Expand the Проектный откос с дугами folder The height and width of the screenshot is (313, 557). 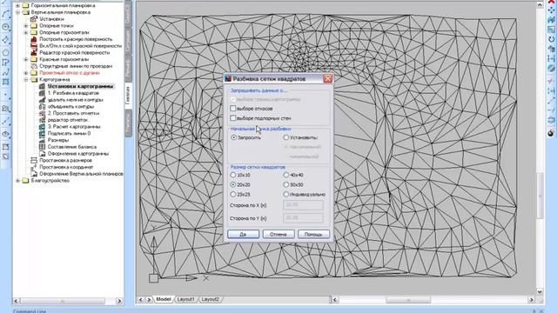pyautogui.click(x=25, y=73)
